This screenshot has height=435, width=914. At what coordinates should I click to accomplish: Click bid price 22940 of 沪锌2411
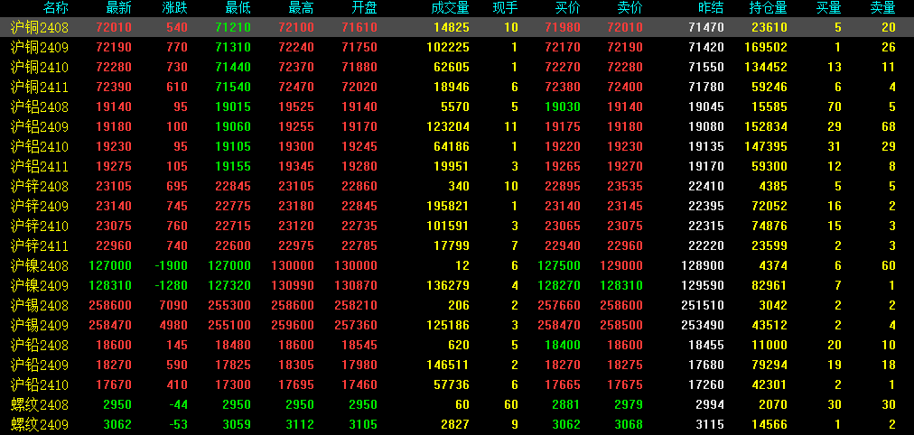(x=563, y=245)
